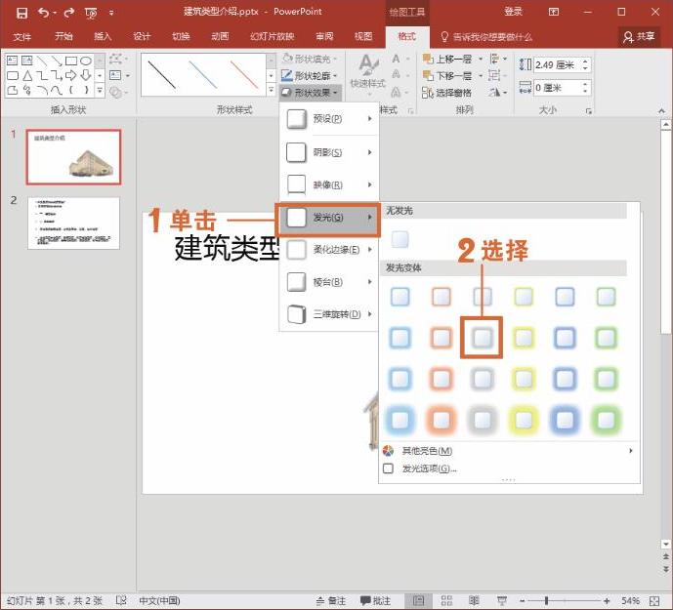The image size is (673, 610).
Task: Click the start slideshow icon in title bar
Action: [91, 14]
